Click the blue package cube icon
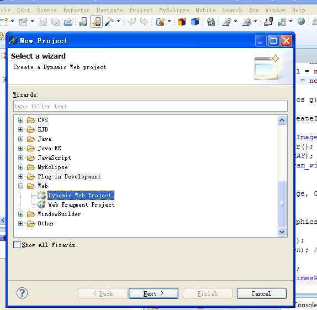The image size is (317, 310). (x=195, y=22)
